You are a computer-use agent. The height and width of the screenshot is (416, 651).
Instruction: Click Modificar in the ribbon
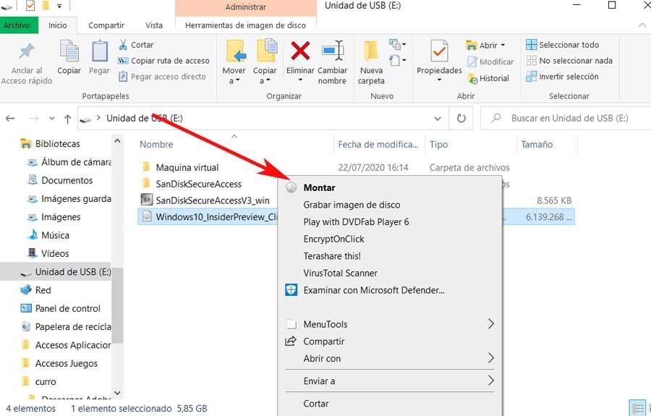coord(490,61)
